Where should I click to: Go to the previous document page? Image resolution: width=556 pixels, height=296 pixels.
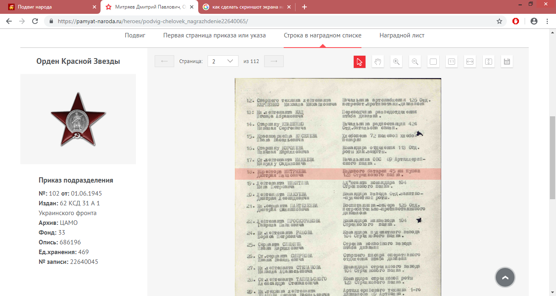click(x=164, y=61)
